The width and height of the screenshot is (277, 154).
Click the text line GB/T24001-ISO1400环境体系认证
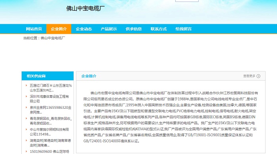[111, 141]
